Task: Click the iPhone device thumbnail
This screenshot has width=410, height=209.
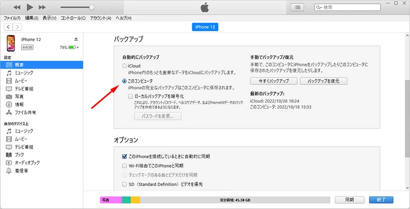Action: 11,43
